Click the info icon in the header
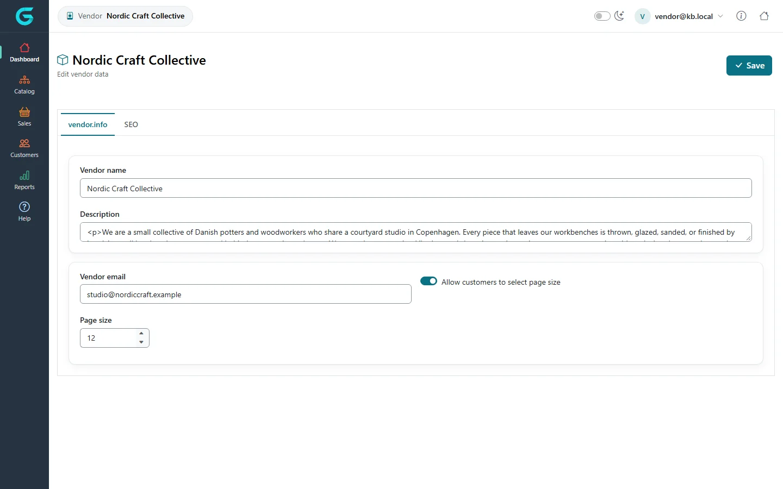 [x=741, y=16]
